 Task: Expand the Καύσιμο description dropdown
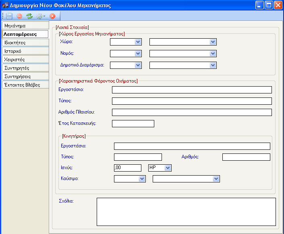pyautogui.click(x=216, y=179)
